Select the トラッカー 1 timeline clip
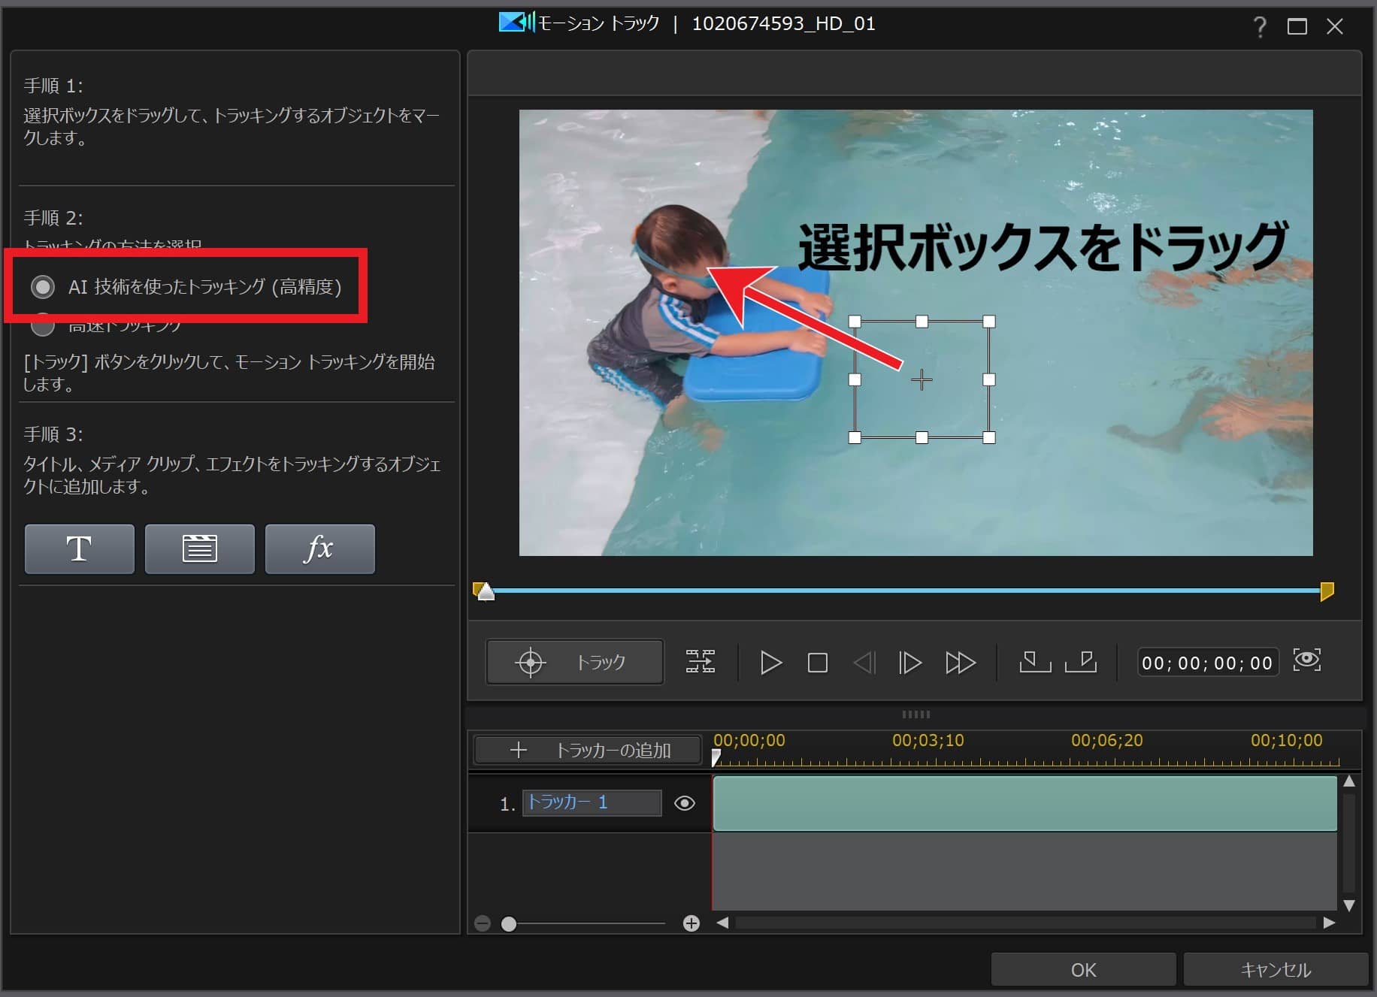The height and width of the screenshot is (997, 1377). (1024, 803)
